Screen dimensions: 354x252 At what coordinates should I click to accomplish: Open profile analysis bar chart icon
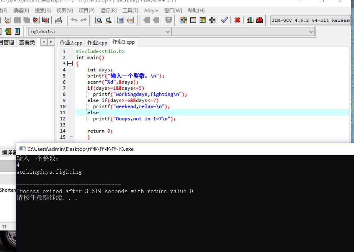[250, 20]
